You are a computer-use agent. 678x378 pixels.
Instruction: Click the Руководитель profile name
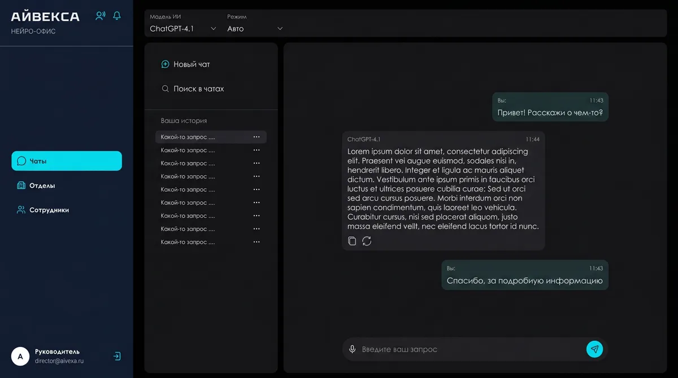pyautogui.click(x=57, y=351)
